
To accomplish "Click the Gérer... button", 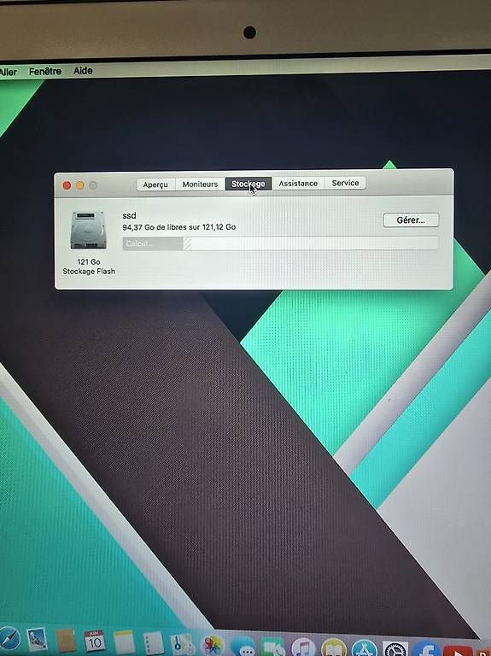I will 411,220.
